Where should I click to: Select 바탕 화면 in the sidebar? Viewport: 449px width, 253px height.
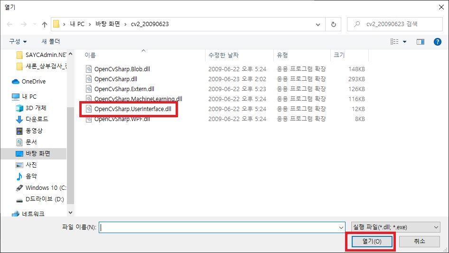coord(33,154)
